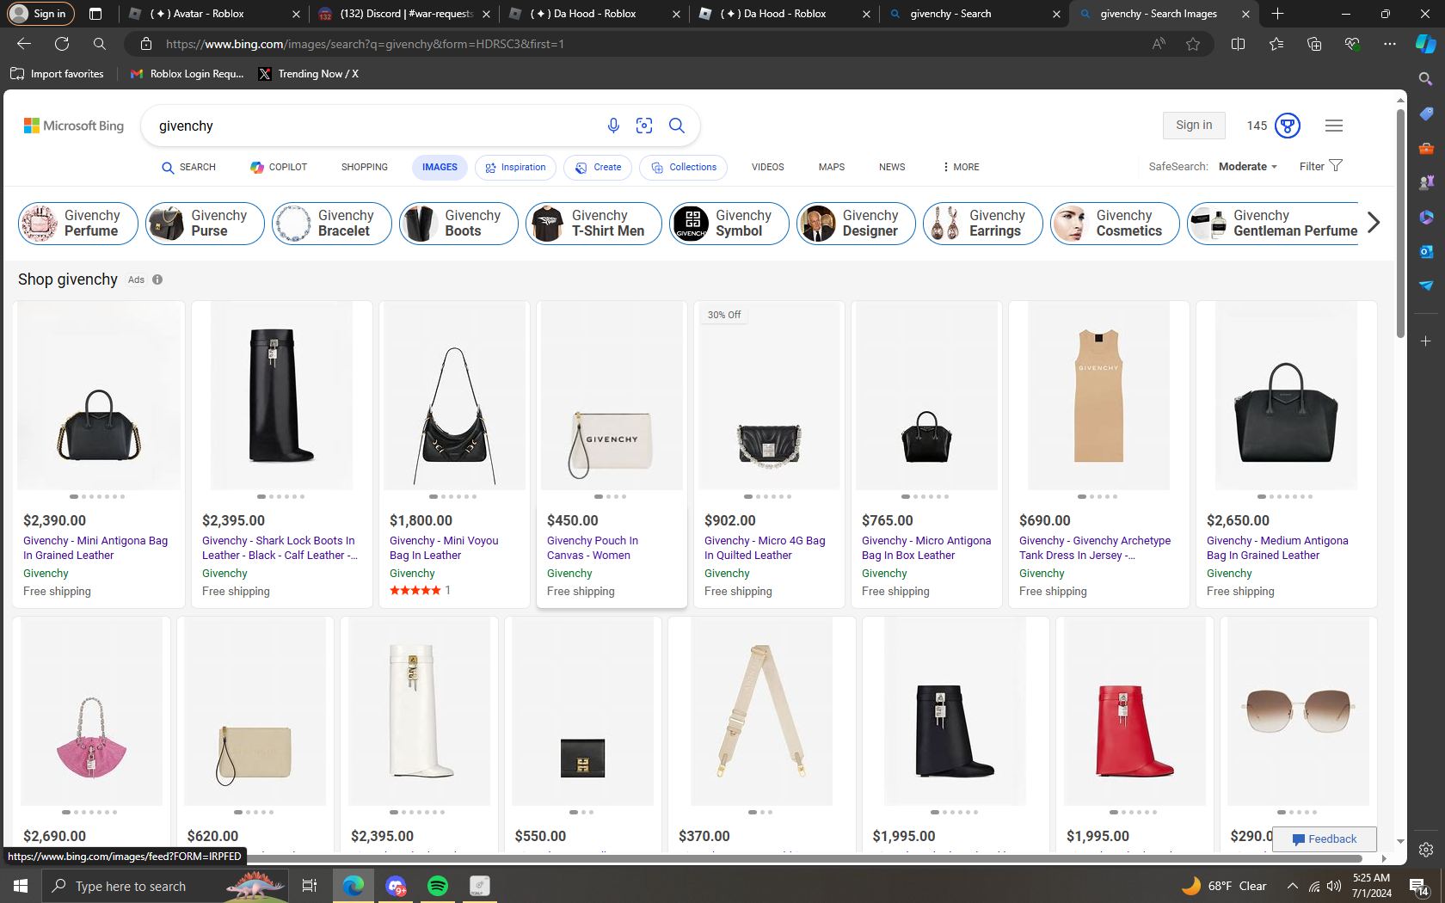Select the MAPS search tab
The height and width of the screenshot is (903, 1445).
tap(832, 168)
